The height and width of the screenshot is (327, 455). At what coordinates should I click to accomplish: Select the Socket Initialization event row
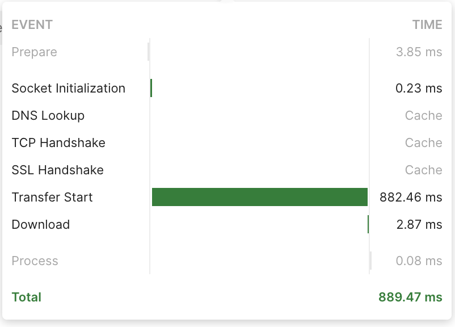[226, 88]
